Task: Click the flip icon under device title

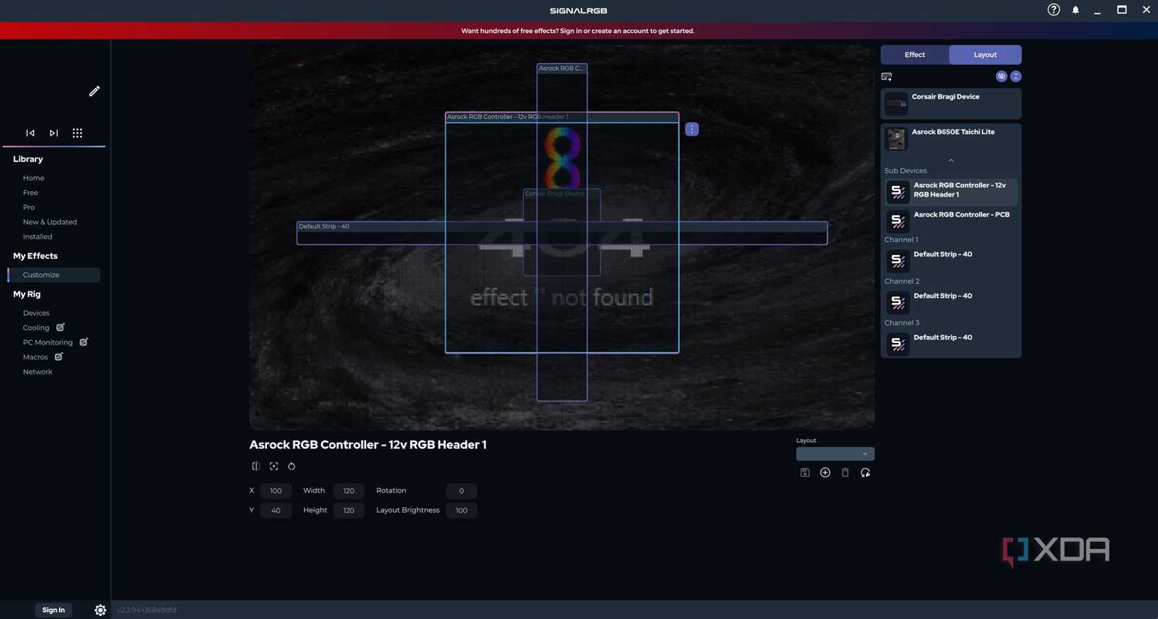Action: pos(256,466)
